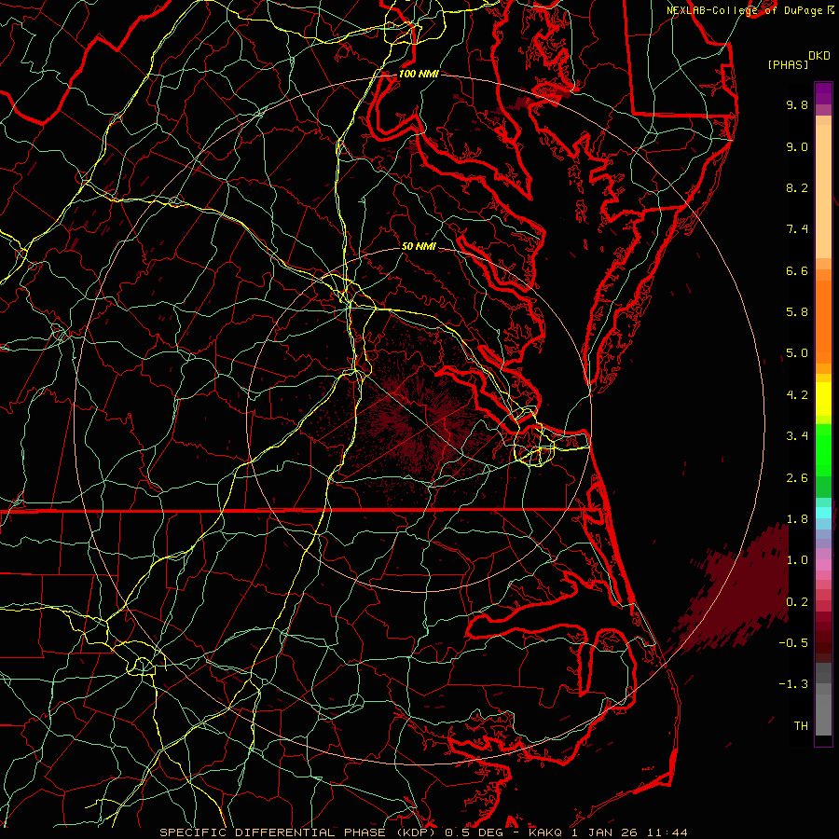Screen dimensions: 839x839
Task: Click the 5.0 value on the scale
Action: pyautogui.click(x=797, y=353)
